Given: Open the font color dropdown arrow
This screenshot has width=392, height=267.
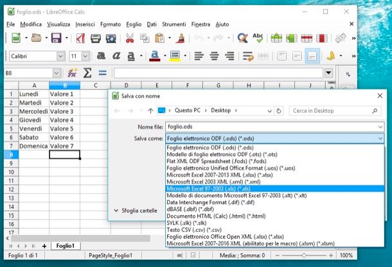Looking at the screenshot, I should click(x=165, y=56).
